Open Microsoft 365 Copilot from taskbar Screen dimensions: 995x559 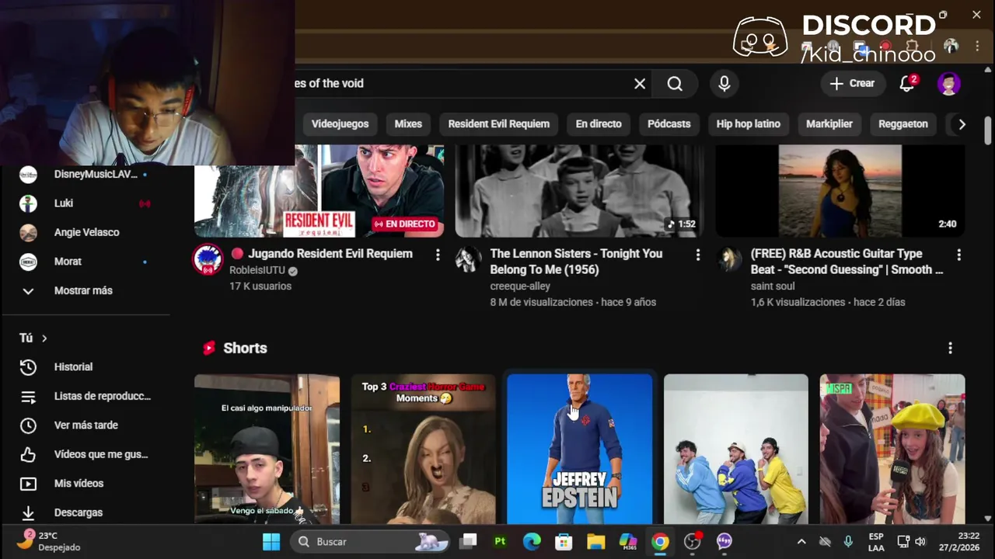tap(628, 541)
